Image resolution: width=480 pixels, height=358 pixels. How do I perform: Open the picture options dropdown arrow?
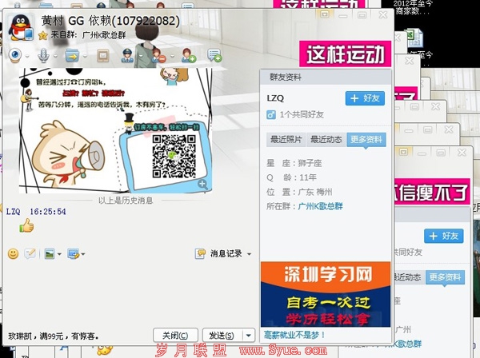coord(59,254)
